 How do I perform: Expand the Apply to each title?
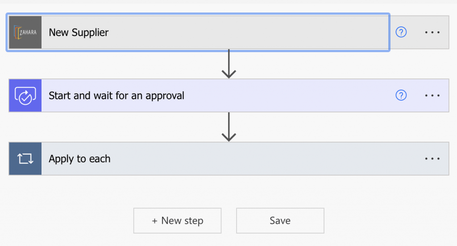click(x=79, y=159)
